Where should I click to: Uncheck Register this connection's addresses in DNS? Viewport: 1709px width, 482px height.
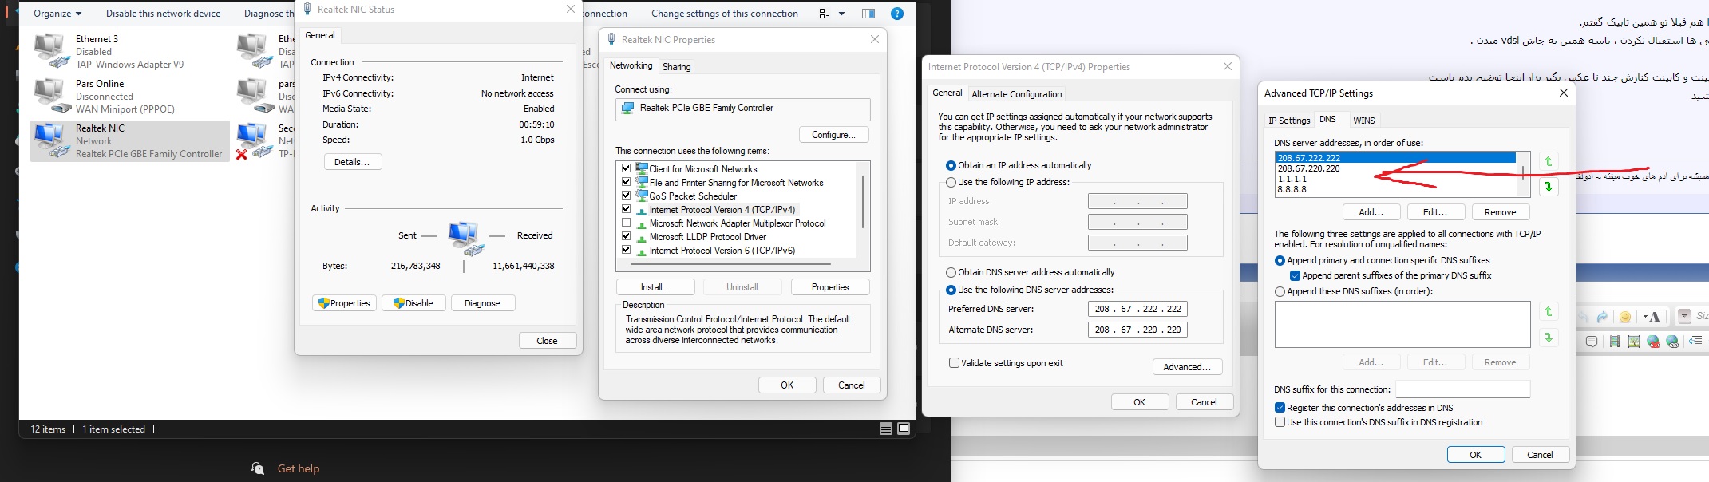1280,407
